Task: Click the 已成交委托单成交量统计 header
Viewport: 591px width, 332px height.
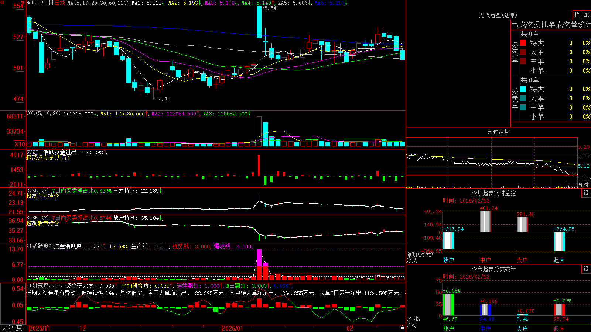Action: [x=551, y=24]
